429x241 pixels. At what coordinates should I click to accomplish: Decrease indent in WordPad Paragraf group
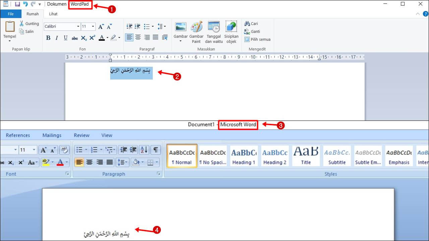coord(129,26)
